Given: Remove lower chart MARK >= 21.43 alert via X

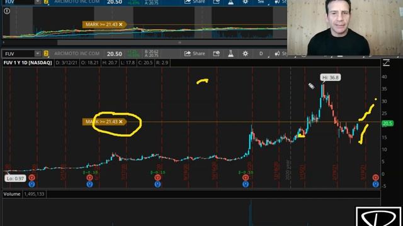Looking at the screenshot, I should coord(120,122).
